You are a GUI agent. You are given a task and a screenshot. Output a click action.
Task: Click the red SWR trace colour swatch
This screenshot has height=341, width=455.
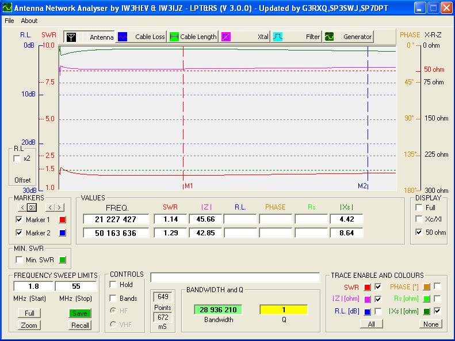[367, 287]
